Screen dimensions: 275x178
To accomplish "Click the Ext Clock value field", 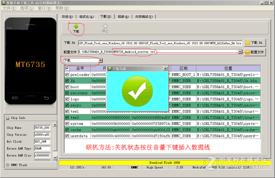I will pyautogui.click(x=42, y=142).
